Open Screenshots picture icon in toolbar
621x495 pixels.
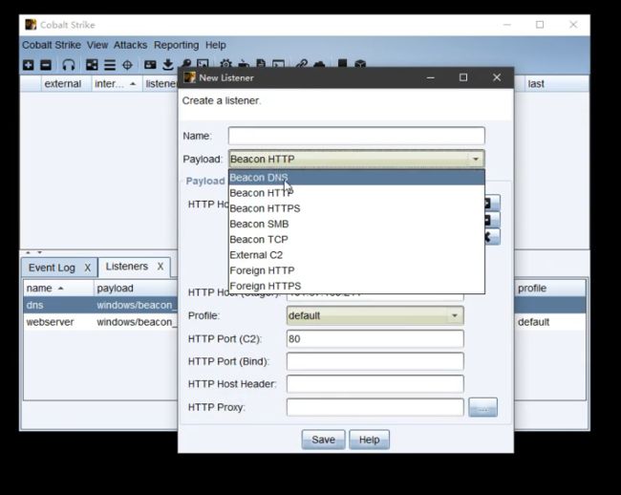tap(203, 63)
